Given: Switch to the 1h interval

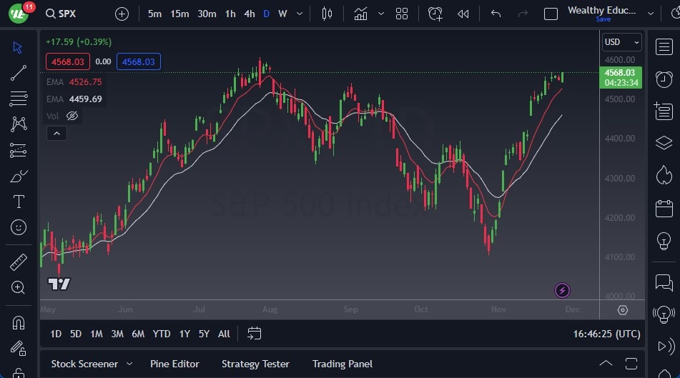Looking at the screenshot, I should [x=230, y=14].
